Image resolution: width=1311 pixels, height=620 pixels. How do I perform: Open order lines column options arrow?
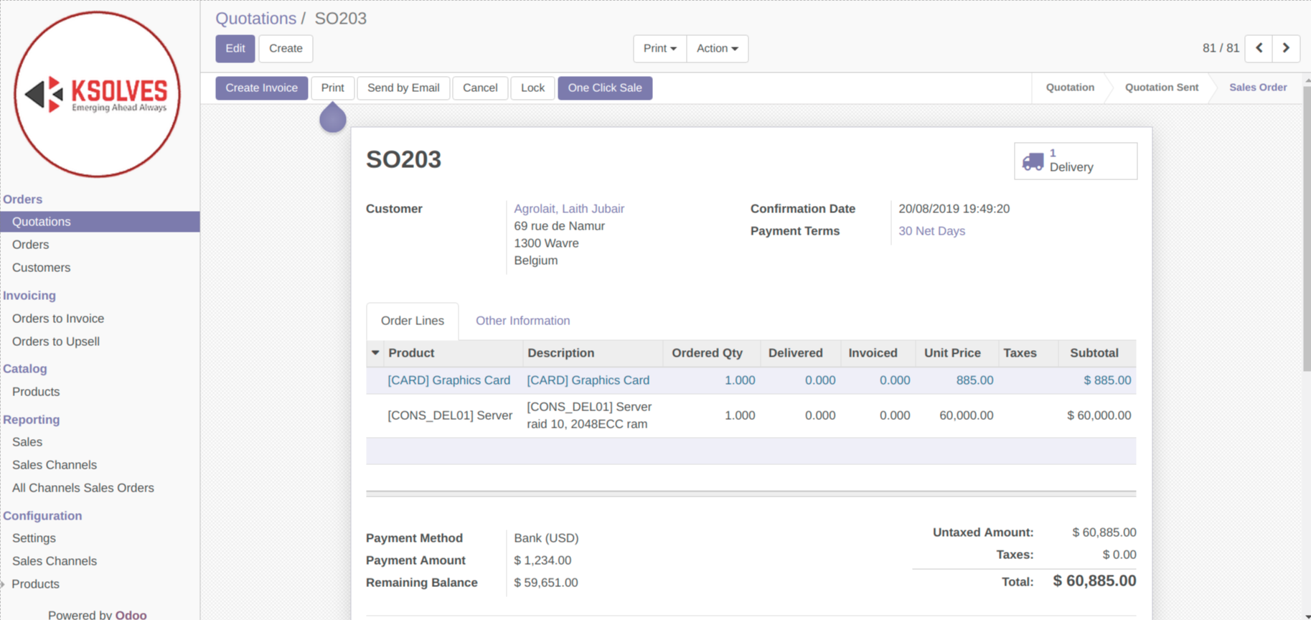click(375, 353)
